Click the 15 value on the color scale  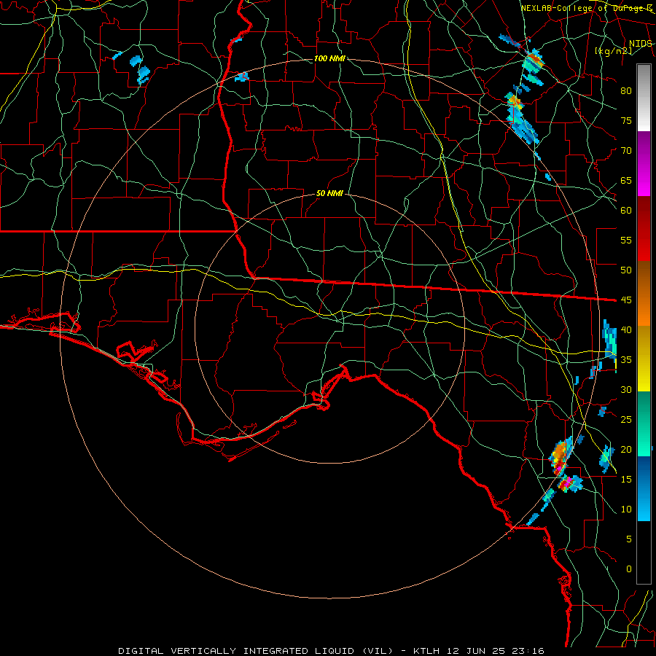(x=626, y=479)
